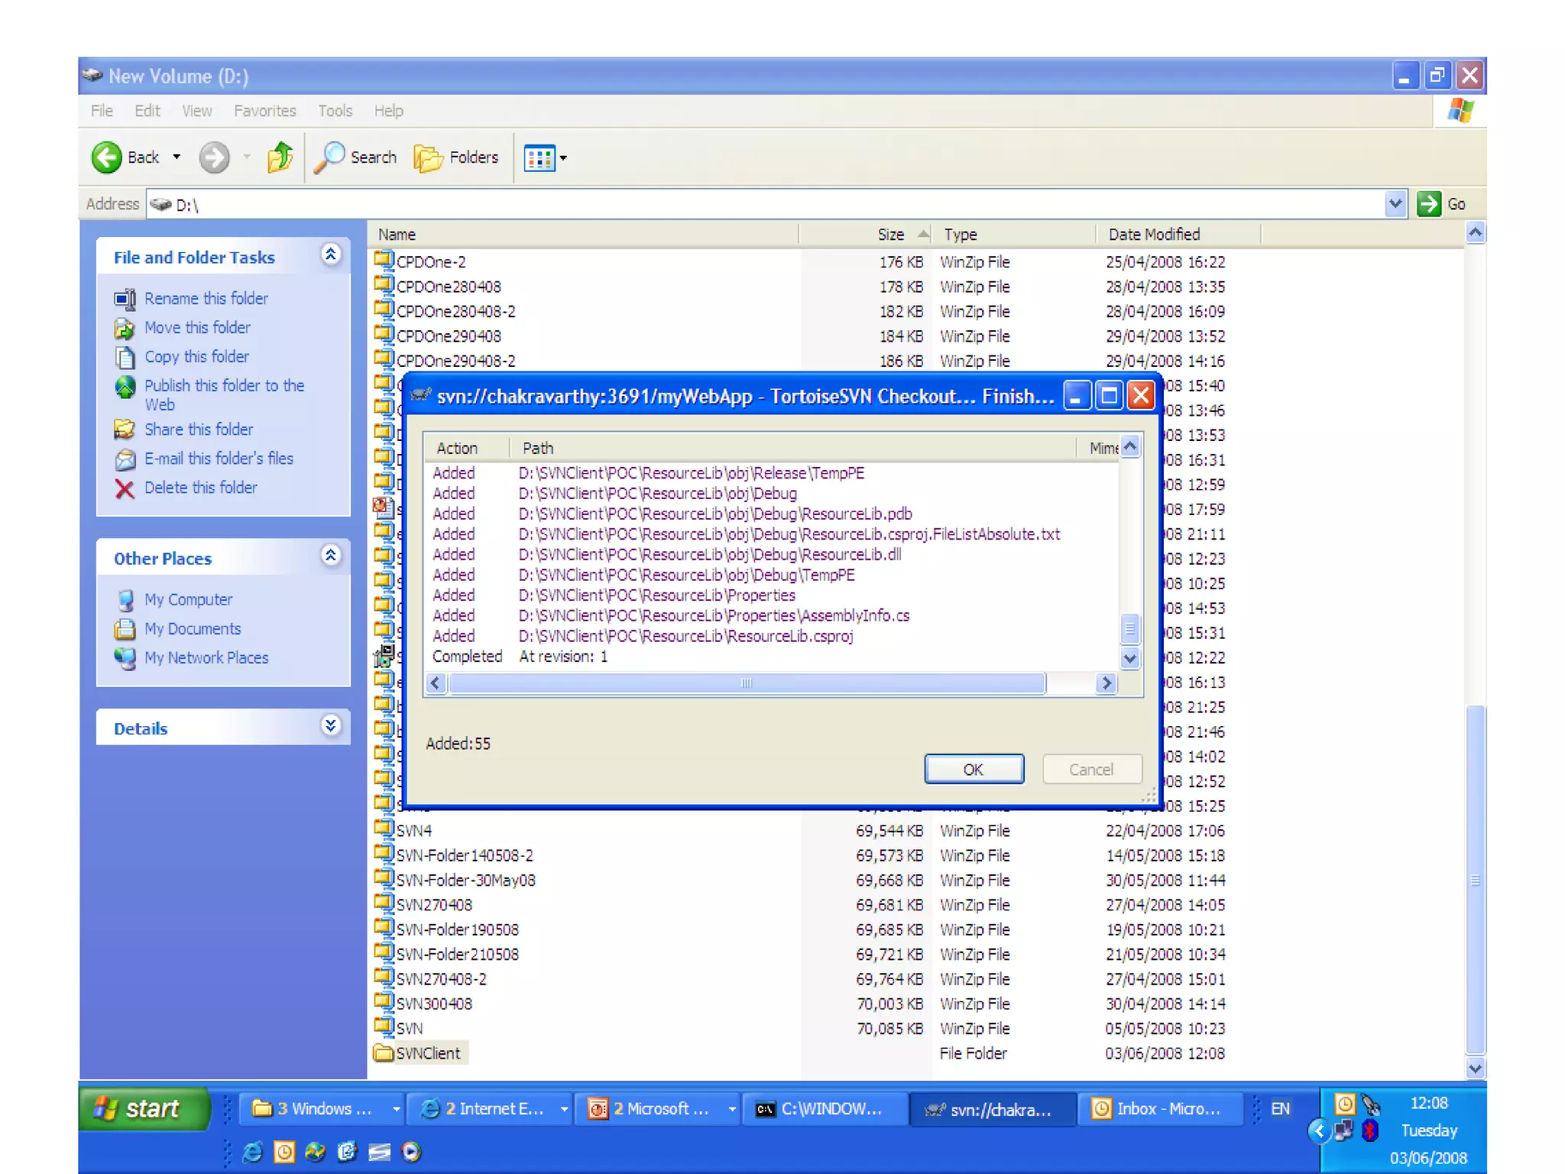Collapse the Other Places panel
The height and width of the screenshot is (1174, 1565).
(331, 556)
